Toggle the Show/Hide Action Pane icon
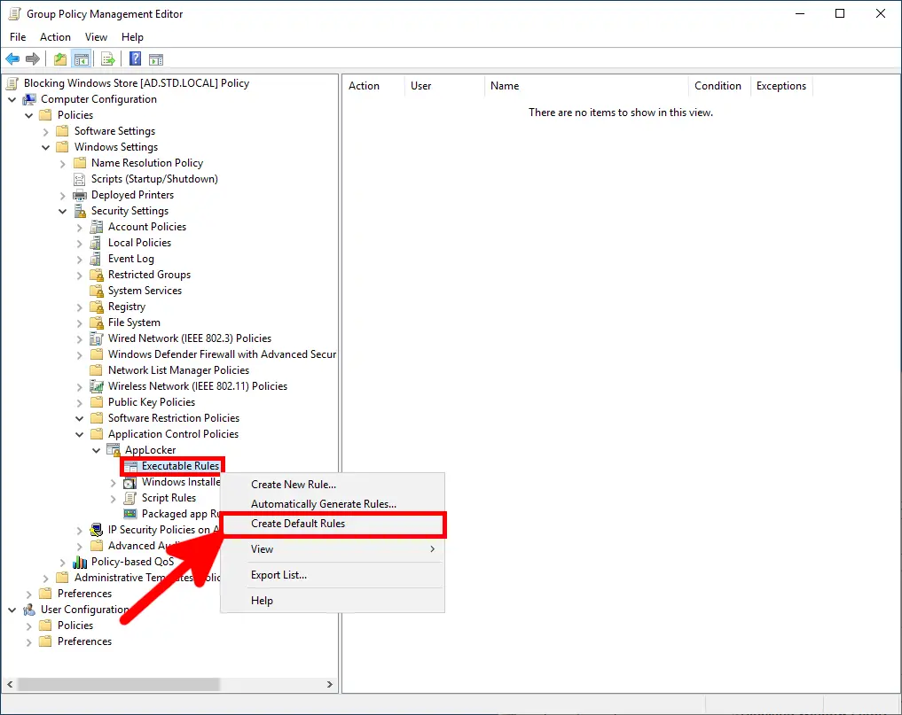Screen dimensions: 902x715 pos(156,58)
